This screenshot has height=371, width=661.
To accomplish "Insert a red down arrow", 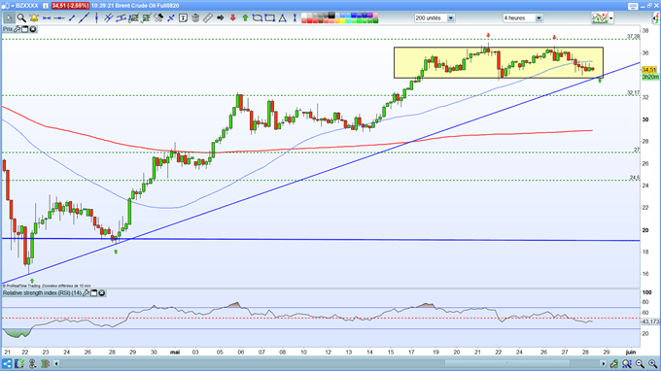I will click(x=232, y=18).
